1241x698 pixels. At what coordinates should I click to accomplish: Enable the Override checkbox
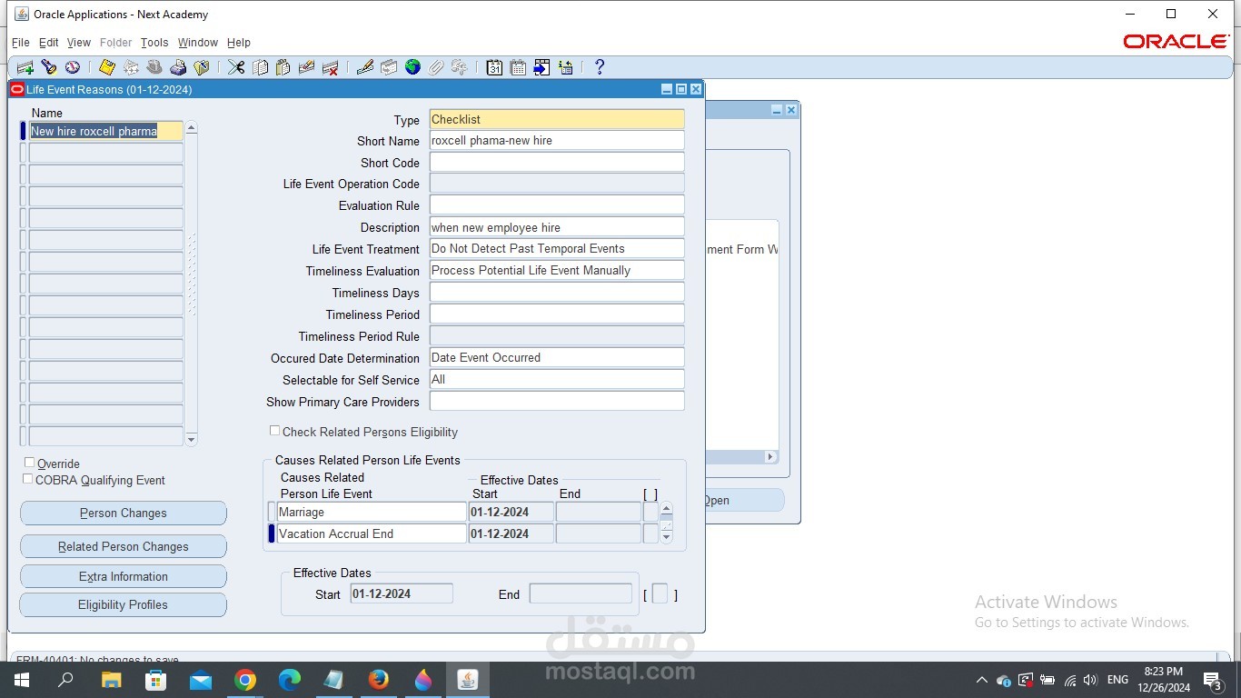(29, 463)
